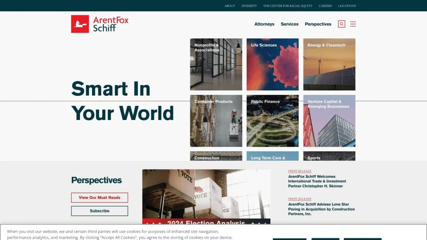Open the Services menu item

point(289,24)
